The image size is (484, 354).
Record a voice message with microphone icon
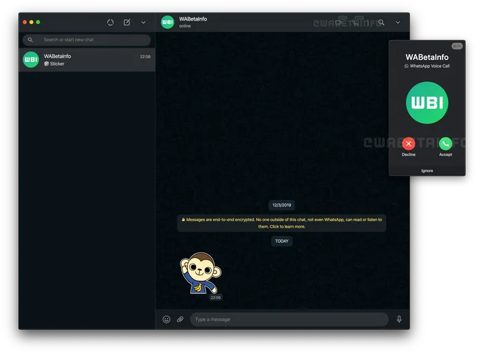[x=399, y=319]
